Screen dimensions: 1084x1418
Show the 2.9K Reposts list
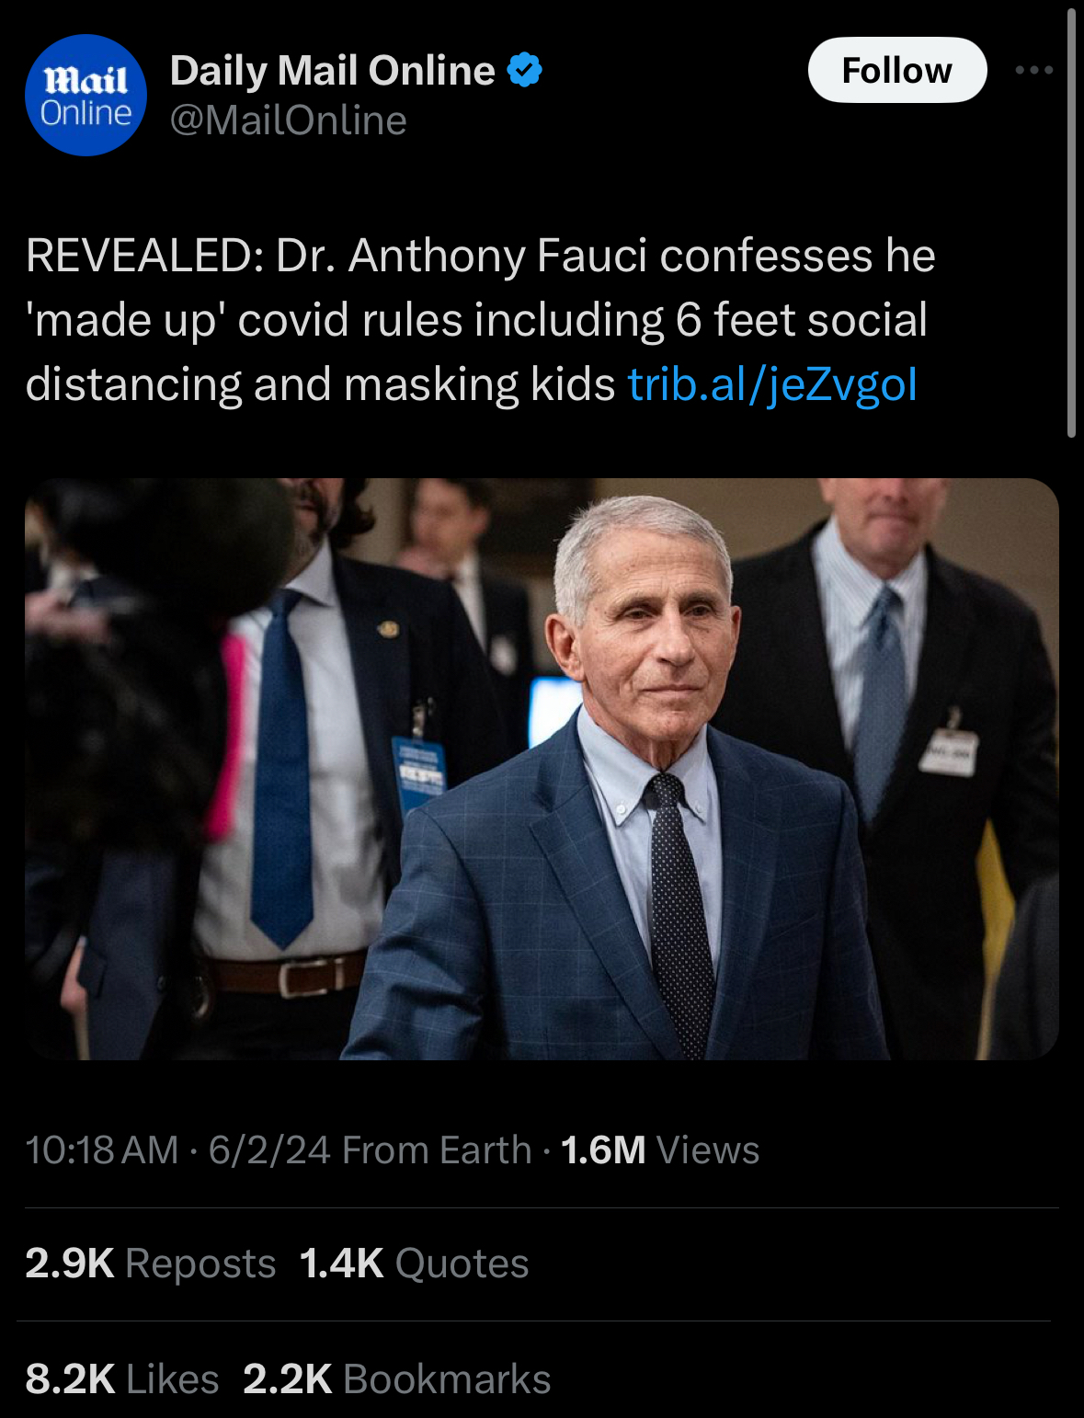click(151, 1264)
